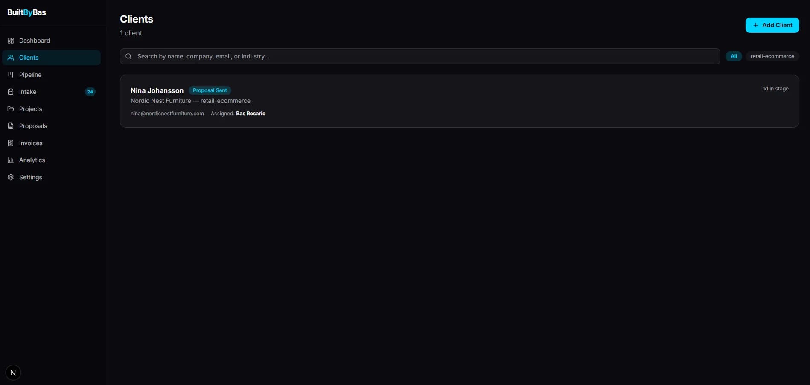810x385 pixels.
Task: Click the Pipeline kanban icon
Action: [x=11, y=75]
